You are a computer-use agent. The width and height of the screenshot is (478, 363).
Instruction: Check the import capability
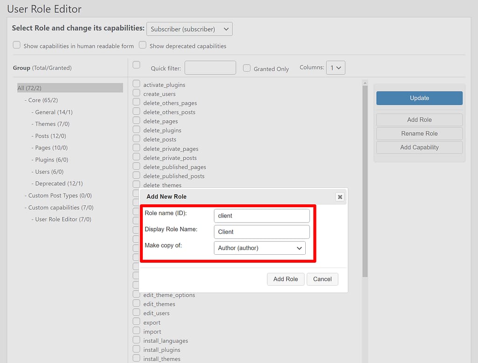[x=136, y=331]
